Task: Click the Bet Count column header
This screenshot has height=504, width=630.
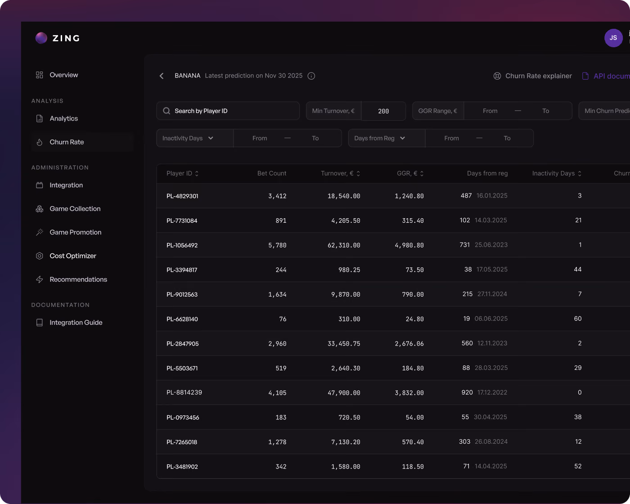Action: click(272, 173)
